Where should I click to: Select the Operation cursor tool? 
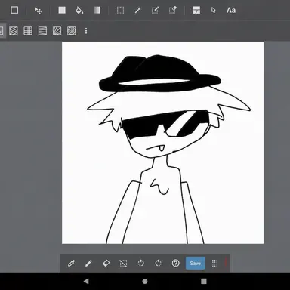coord(214,10)
